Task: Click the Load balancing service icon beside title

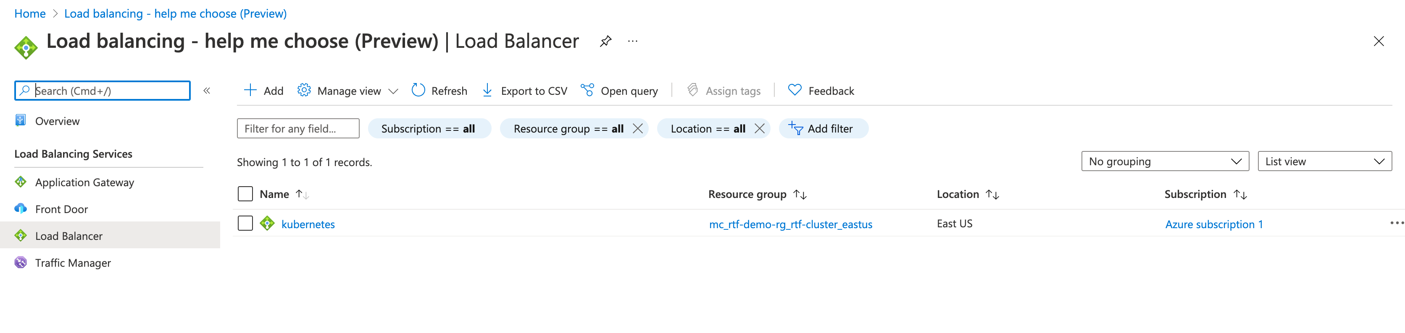Action: [x=26, y=48]
